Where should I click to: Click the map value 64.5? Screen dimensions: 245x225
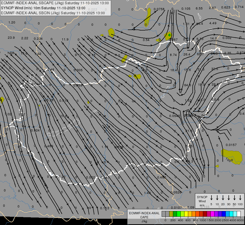[x=187, y=85]
